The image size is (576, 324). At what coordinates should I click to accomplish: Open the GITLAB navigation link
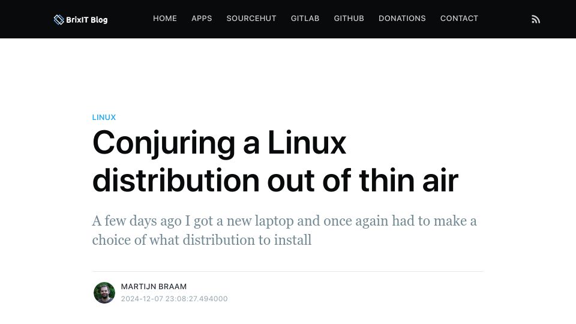[x=305, y=19]
